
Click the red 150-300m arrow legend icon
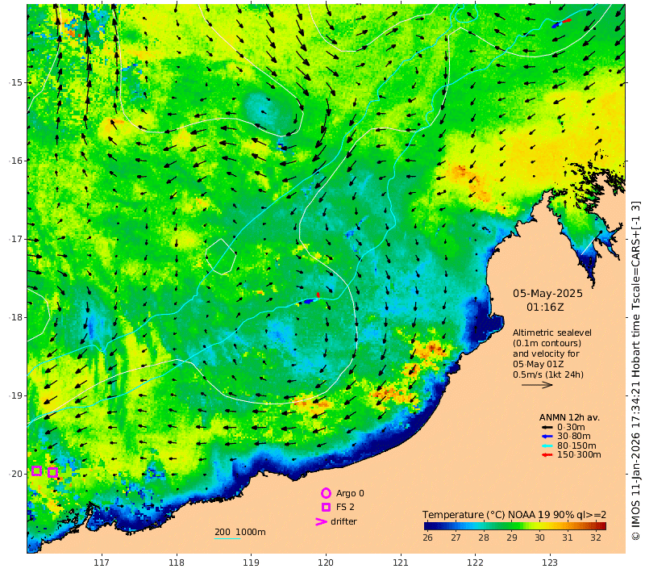pos(547,455)
